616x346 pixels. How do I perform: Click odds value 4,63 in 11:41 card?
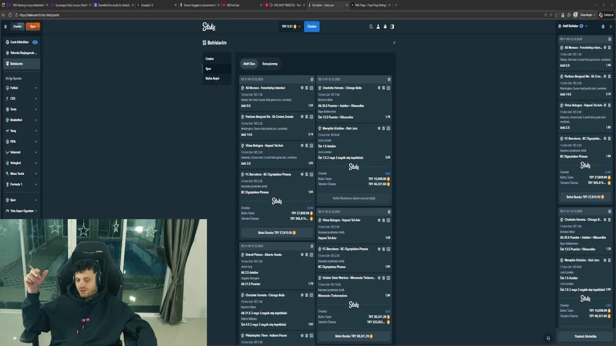(x=387, y=173)
